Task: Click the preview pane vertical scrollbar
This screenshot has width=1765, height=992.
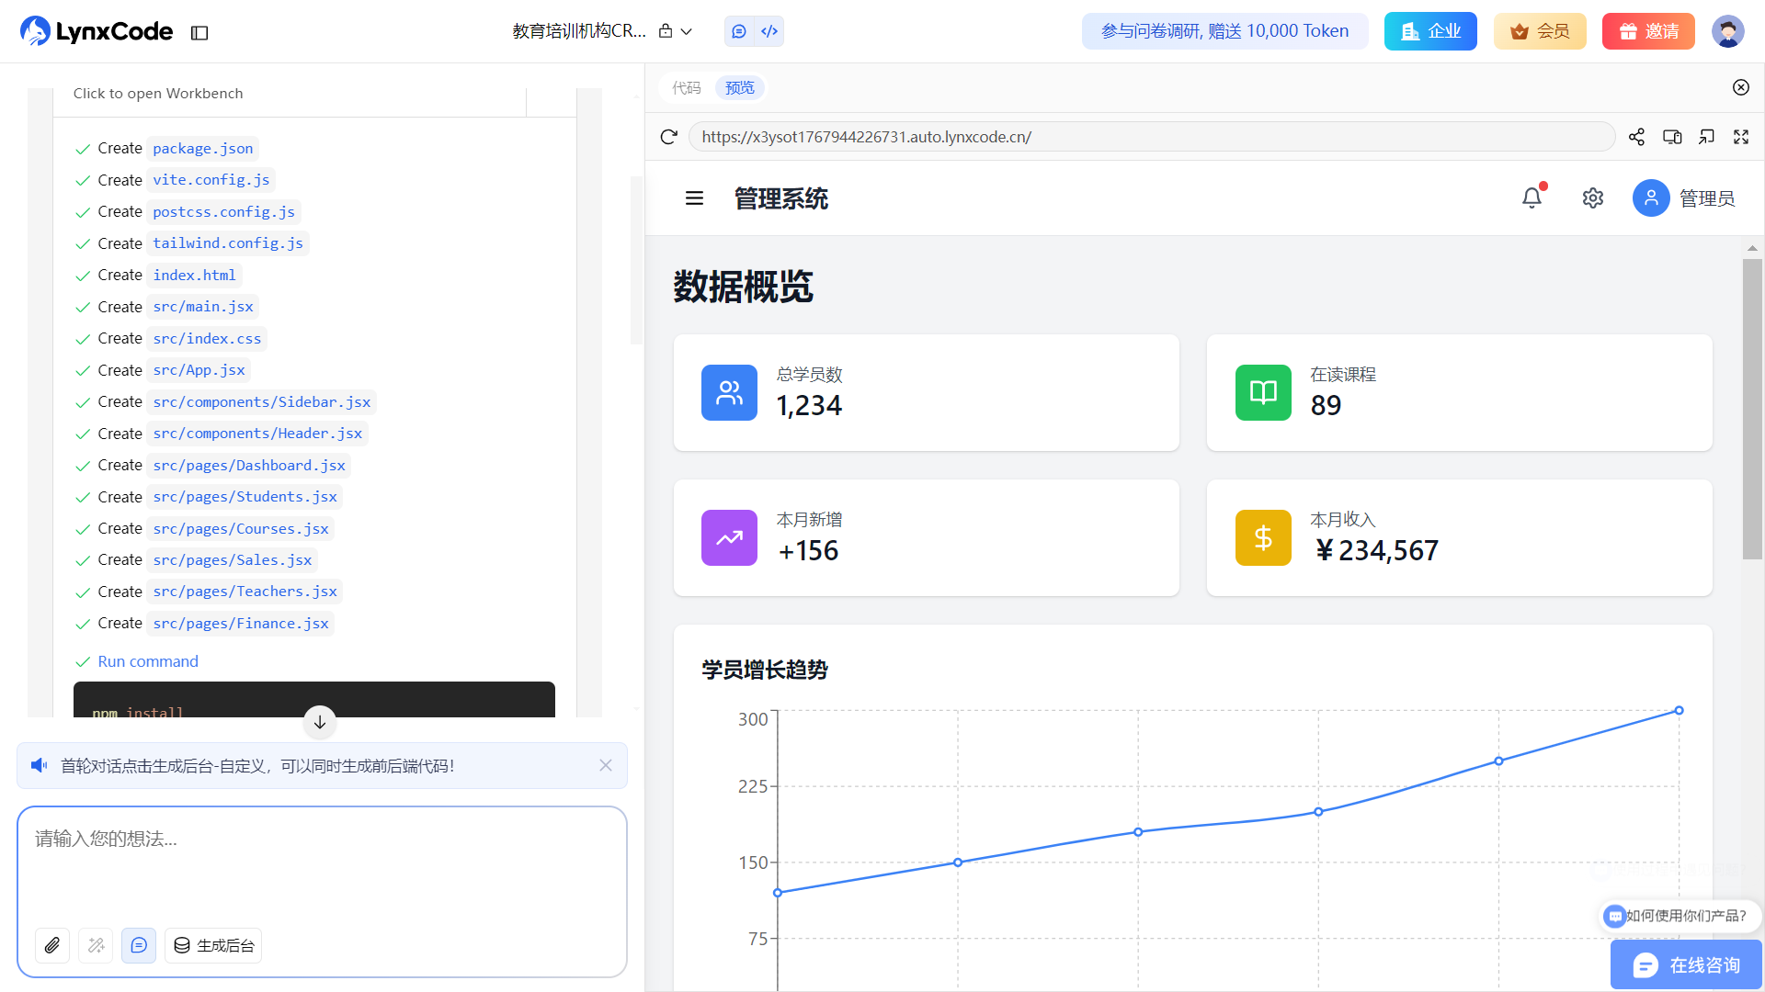Action: click(x=1752, y=409)
